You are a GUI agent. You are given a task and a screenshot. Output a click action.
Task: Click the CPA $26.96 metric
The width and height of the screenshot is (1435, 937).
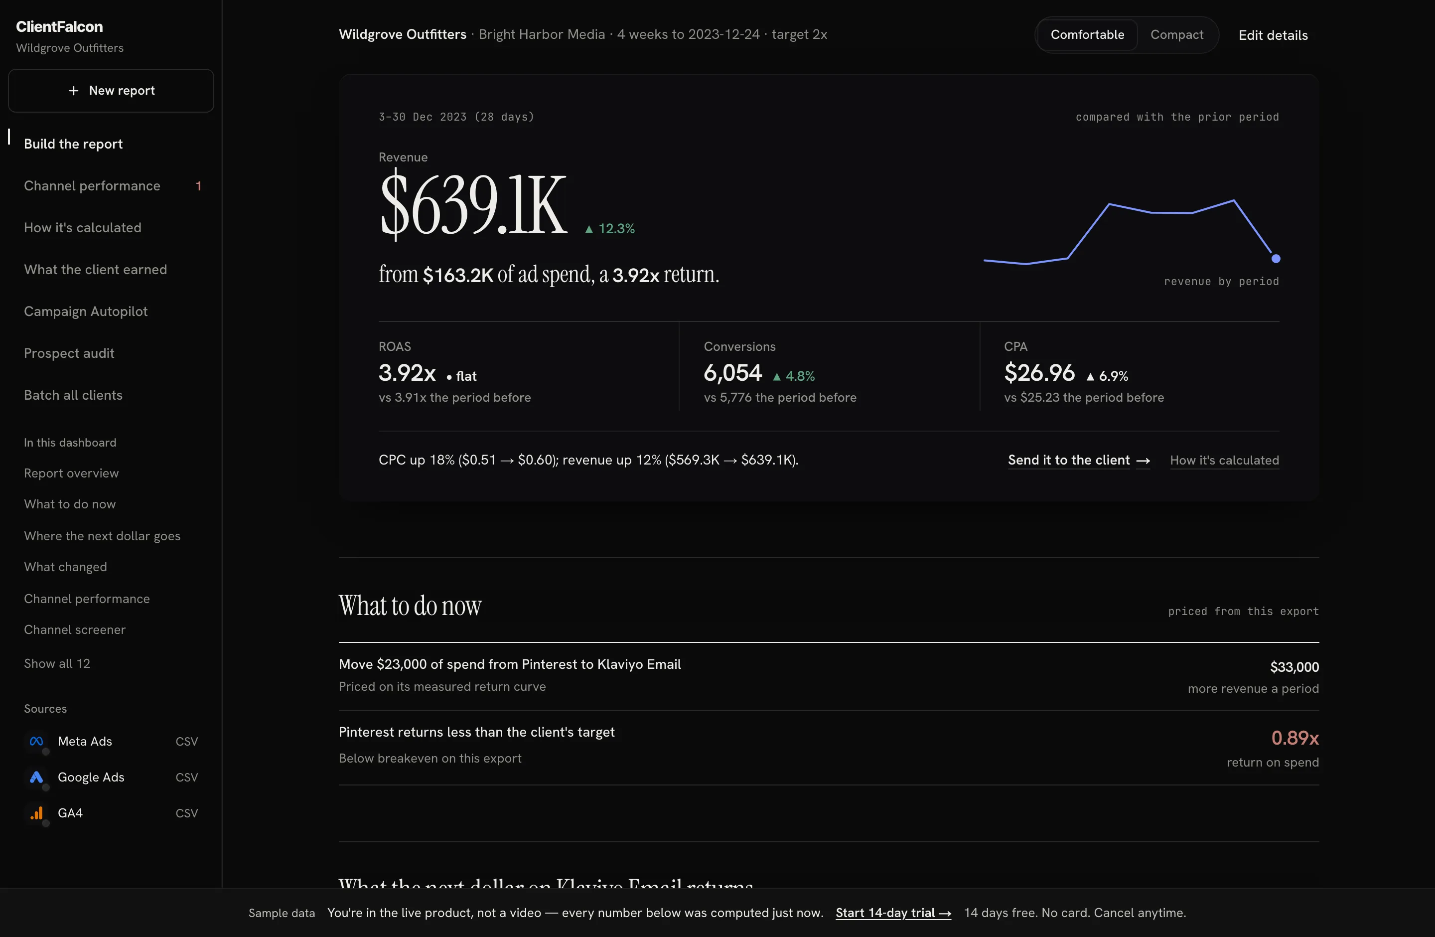tap(1039, 373)
